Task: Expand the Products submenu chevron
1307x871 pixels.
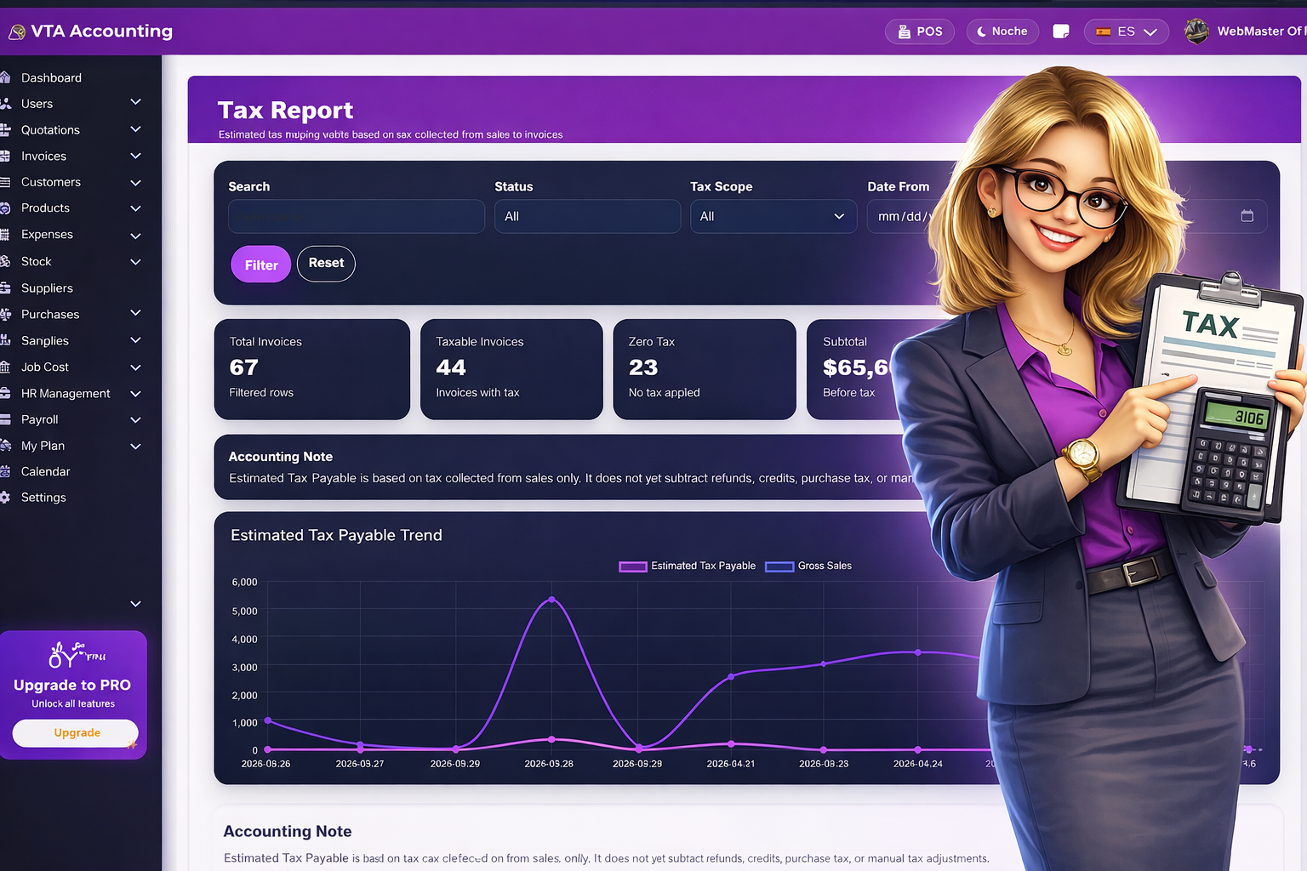Action: tap(135, 208)
